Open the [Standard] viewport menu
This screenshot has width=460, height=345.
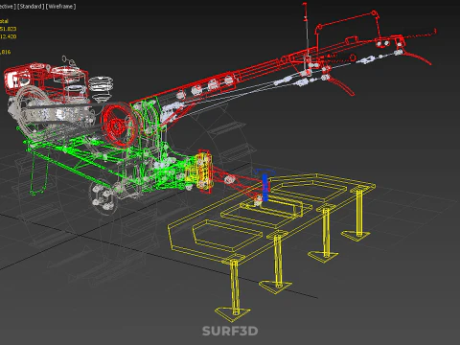pos(31,7)
